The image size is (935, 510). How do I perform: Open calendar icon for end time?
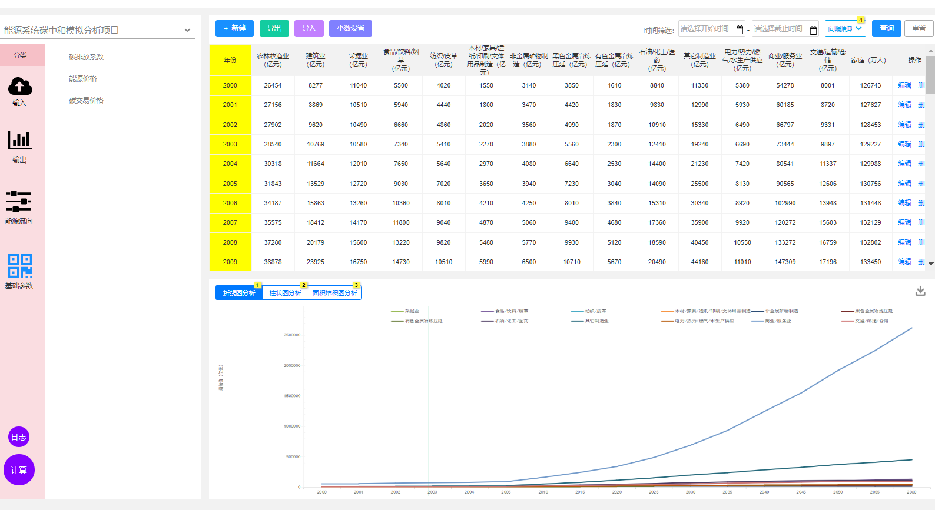[x=813, y=29]
